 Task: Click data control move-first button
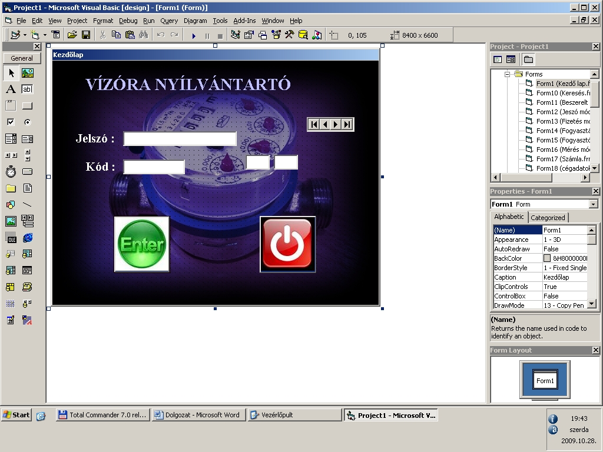click(x=314, y=125)
